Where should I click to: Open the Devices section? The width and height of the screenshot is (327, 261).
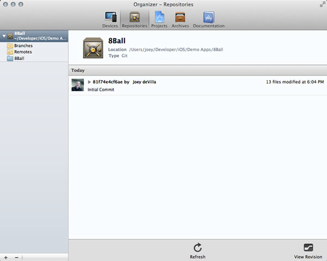(110, 20)
